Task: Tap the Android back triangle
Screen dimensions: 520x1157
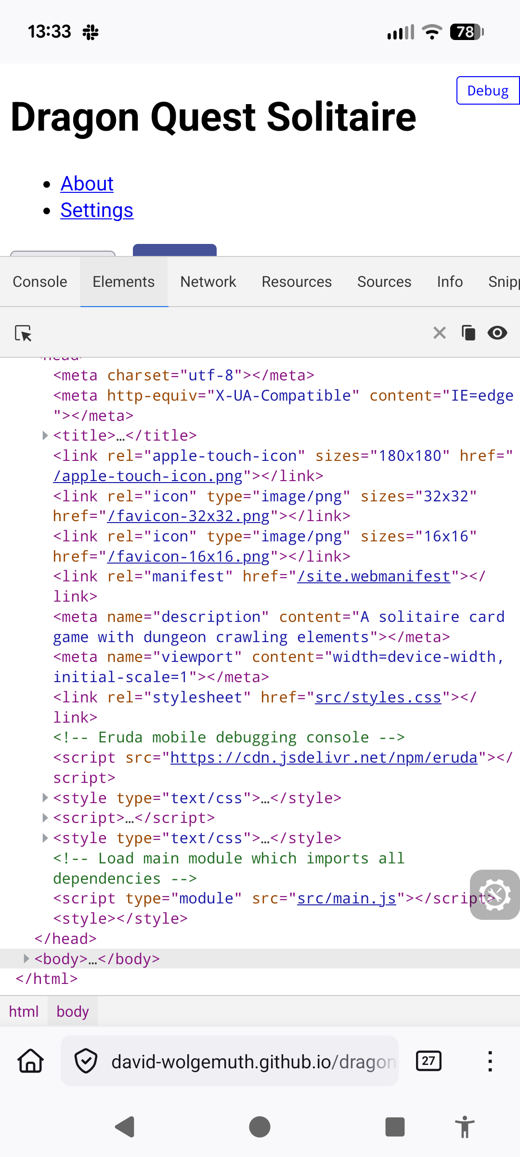Action: click(x=125, y=1127)
